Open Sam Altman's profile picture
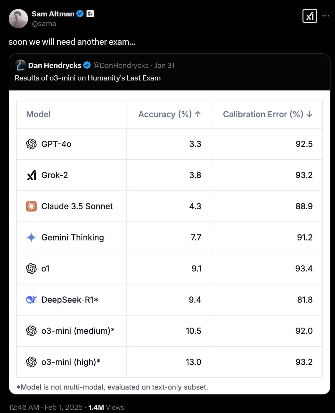This screenshot has height=413, width=335. pos(18,19)
